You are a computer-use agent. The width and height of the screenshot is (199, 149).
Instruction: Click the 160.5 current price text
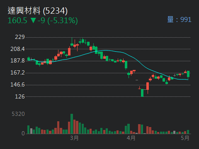[17, 20]
